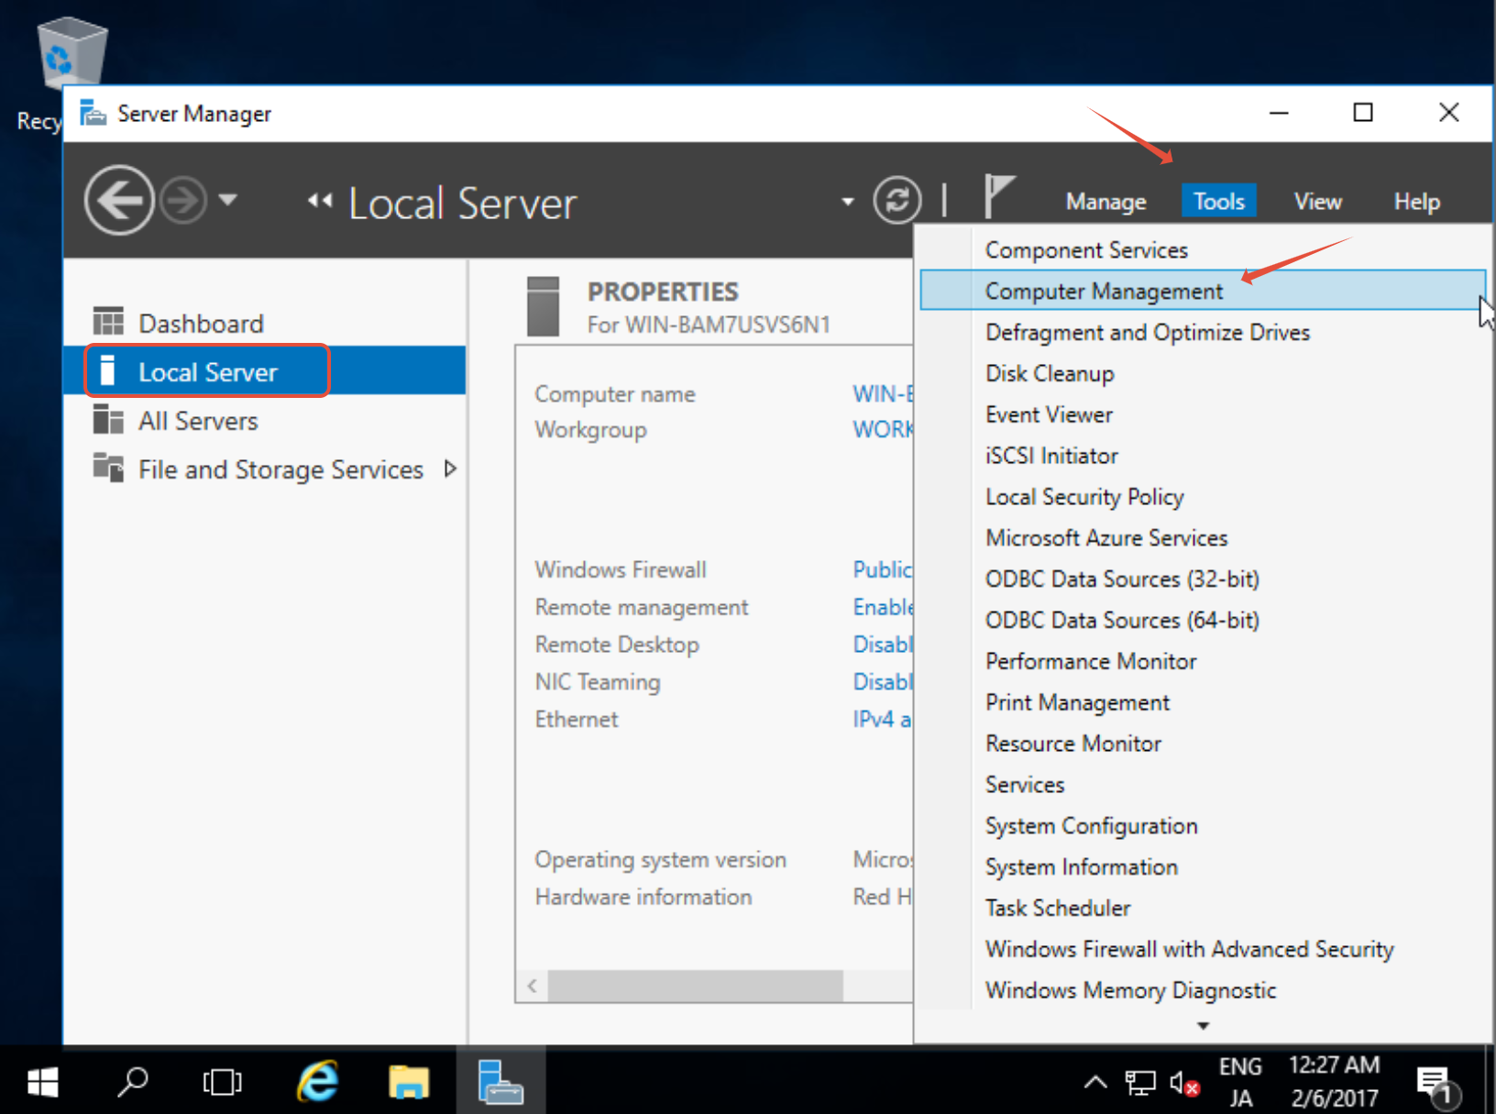The image size is (1496, 1114).
Task: Open the back-button history dropdown
Action: [229, 200]
